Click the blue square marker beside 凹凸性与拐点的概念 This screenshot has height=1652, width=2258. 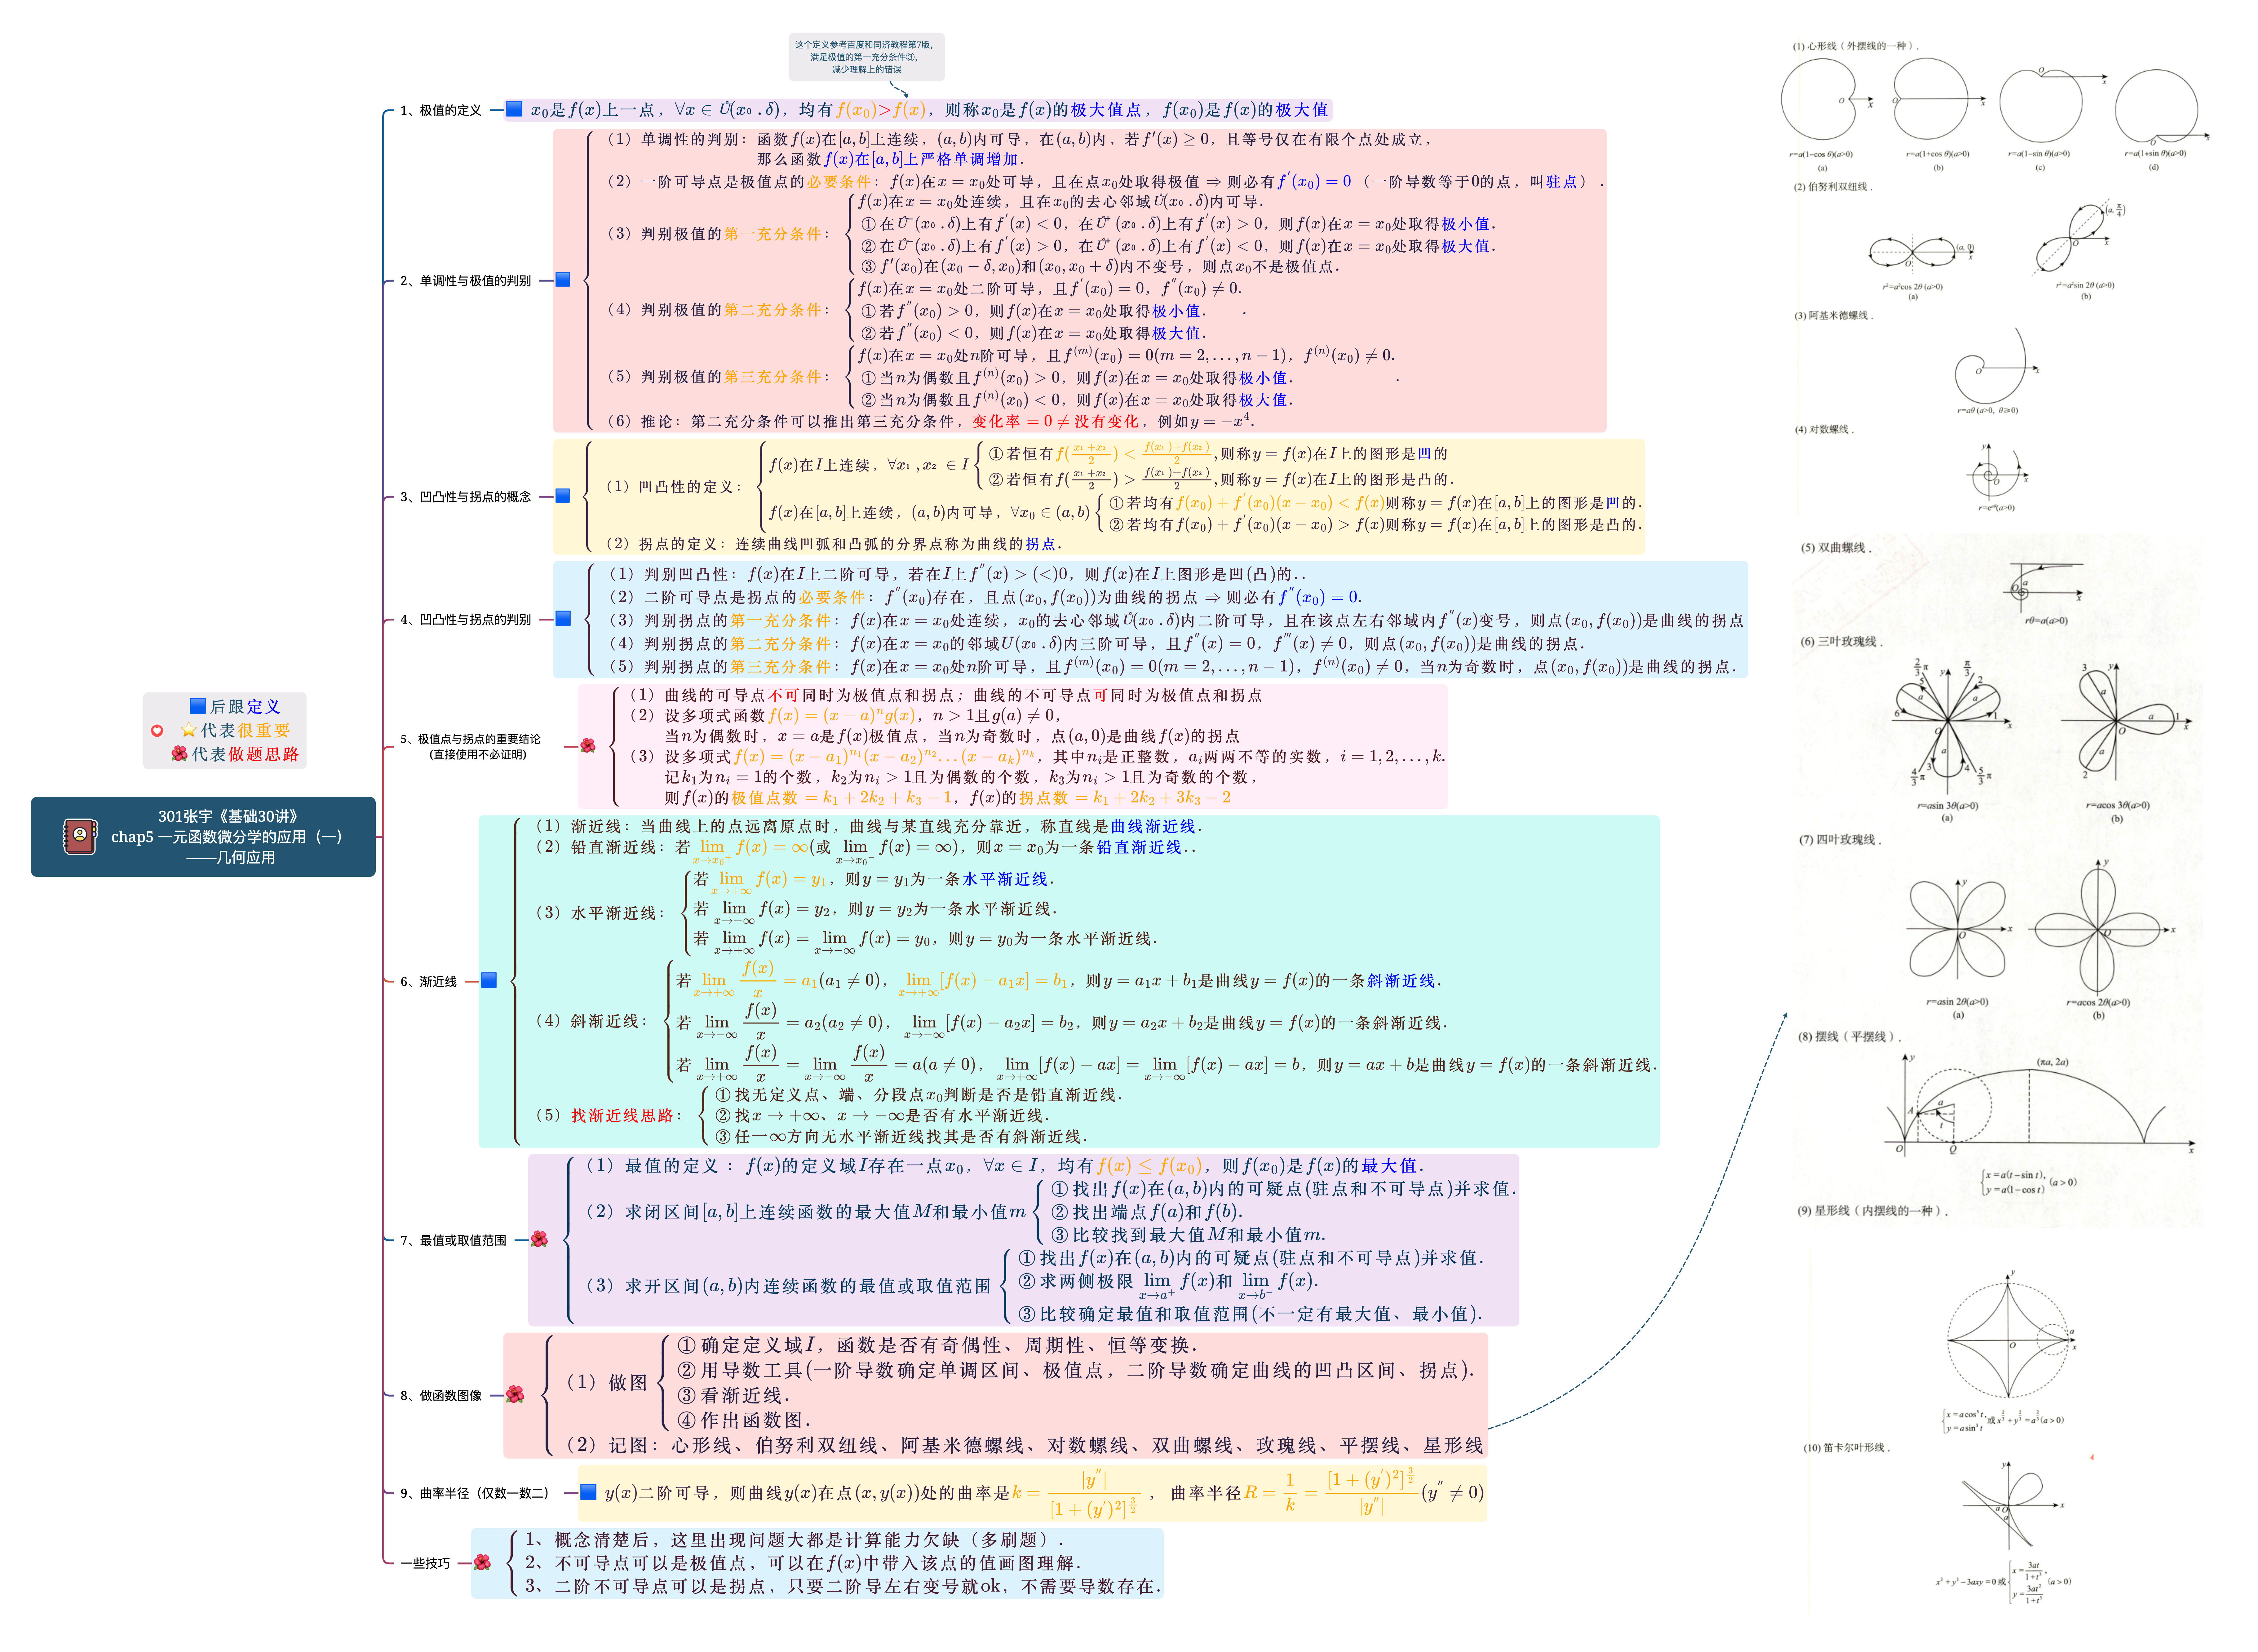tap(563, 496)
